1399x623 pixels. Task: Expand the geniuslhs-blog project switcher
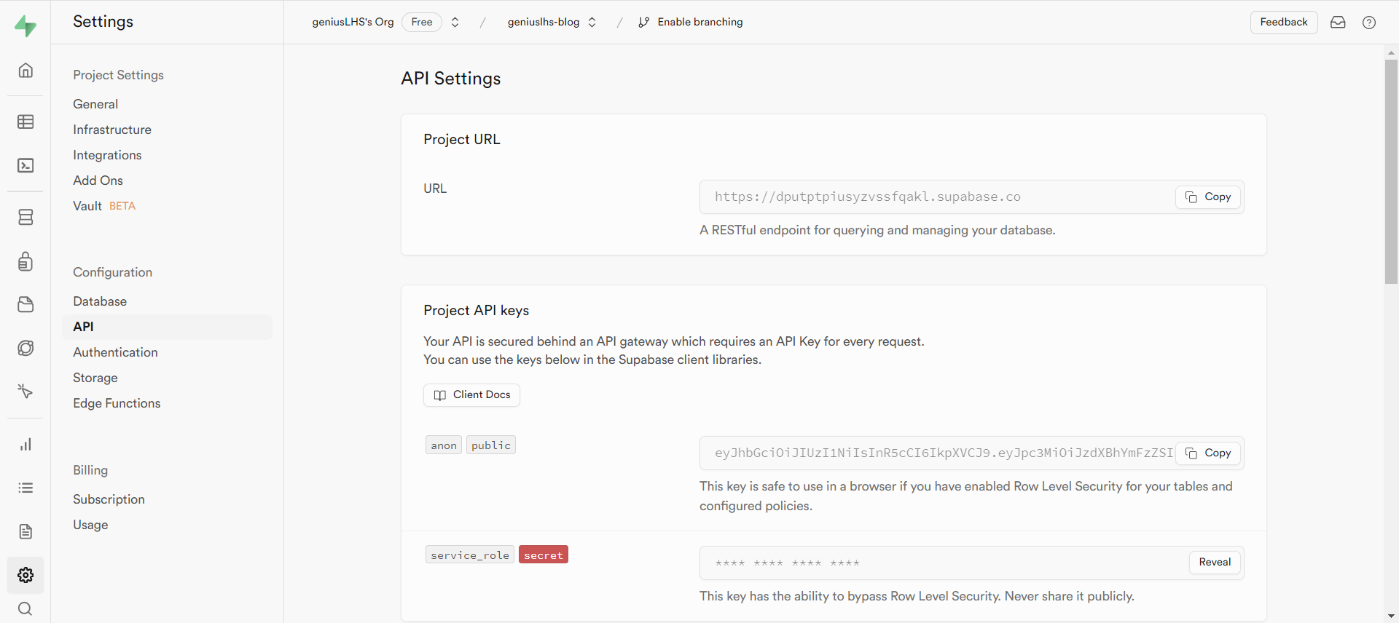coord(592,23)
